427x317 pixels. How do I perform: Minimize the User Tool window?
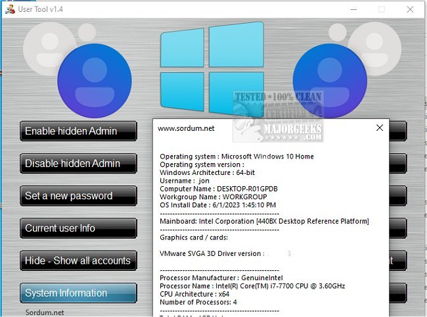point(353,10)
